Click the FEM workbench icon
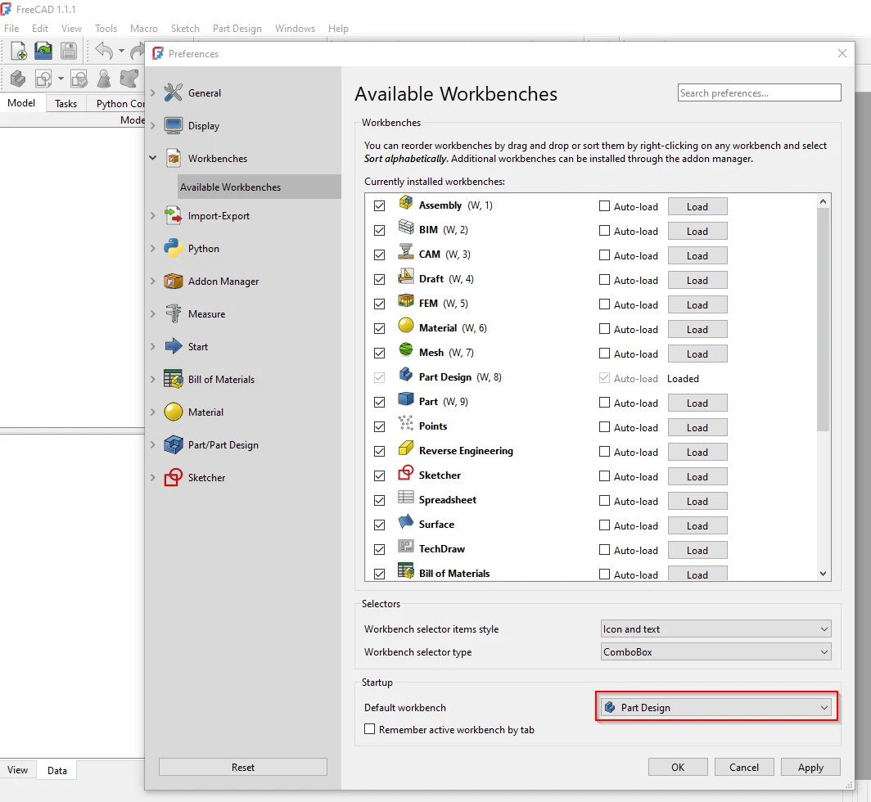This screenshot has height=802, width=871. pos(406,301)
